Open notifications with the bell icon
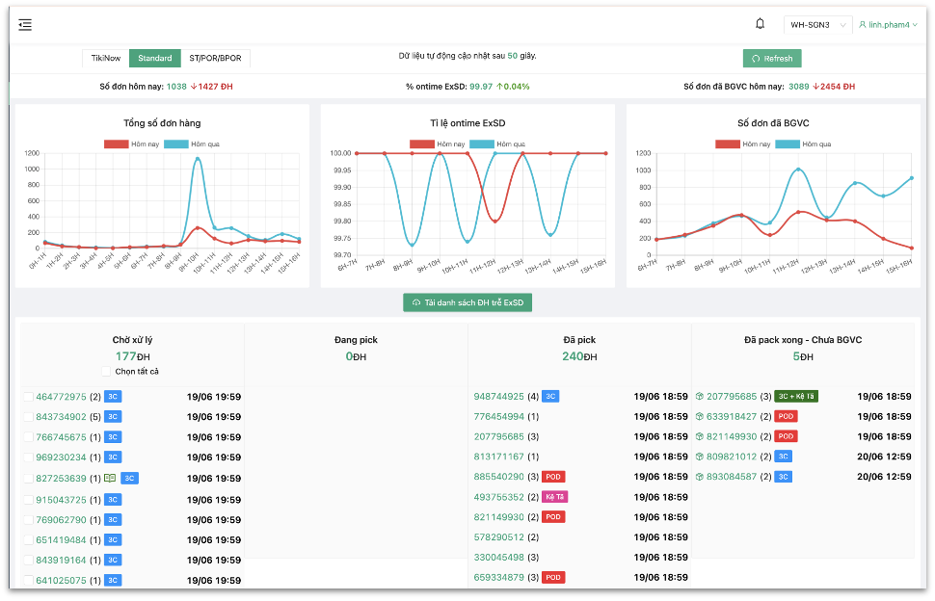 (x=760, y=24)
